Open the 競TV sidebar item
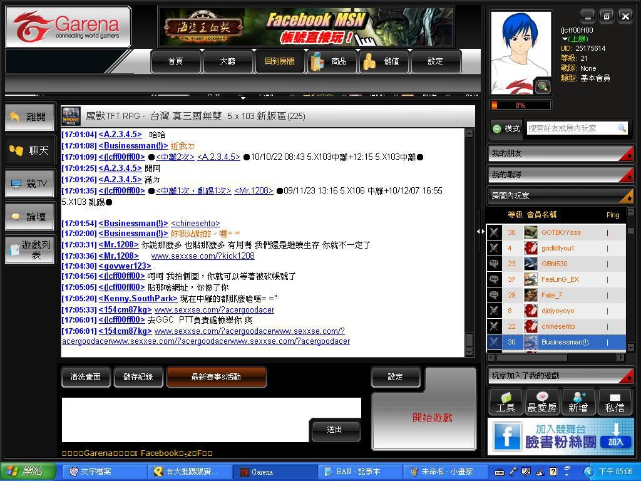 [30, 184]
